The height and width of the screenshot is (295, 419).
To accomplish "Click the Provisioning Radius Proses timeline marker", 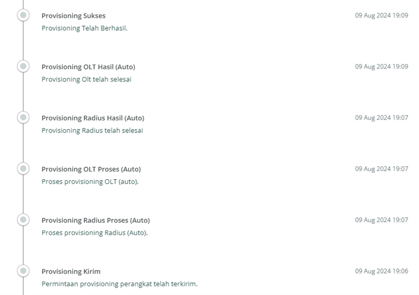I will 23,219.
